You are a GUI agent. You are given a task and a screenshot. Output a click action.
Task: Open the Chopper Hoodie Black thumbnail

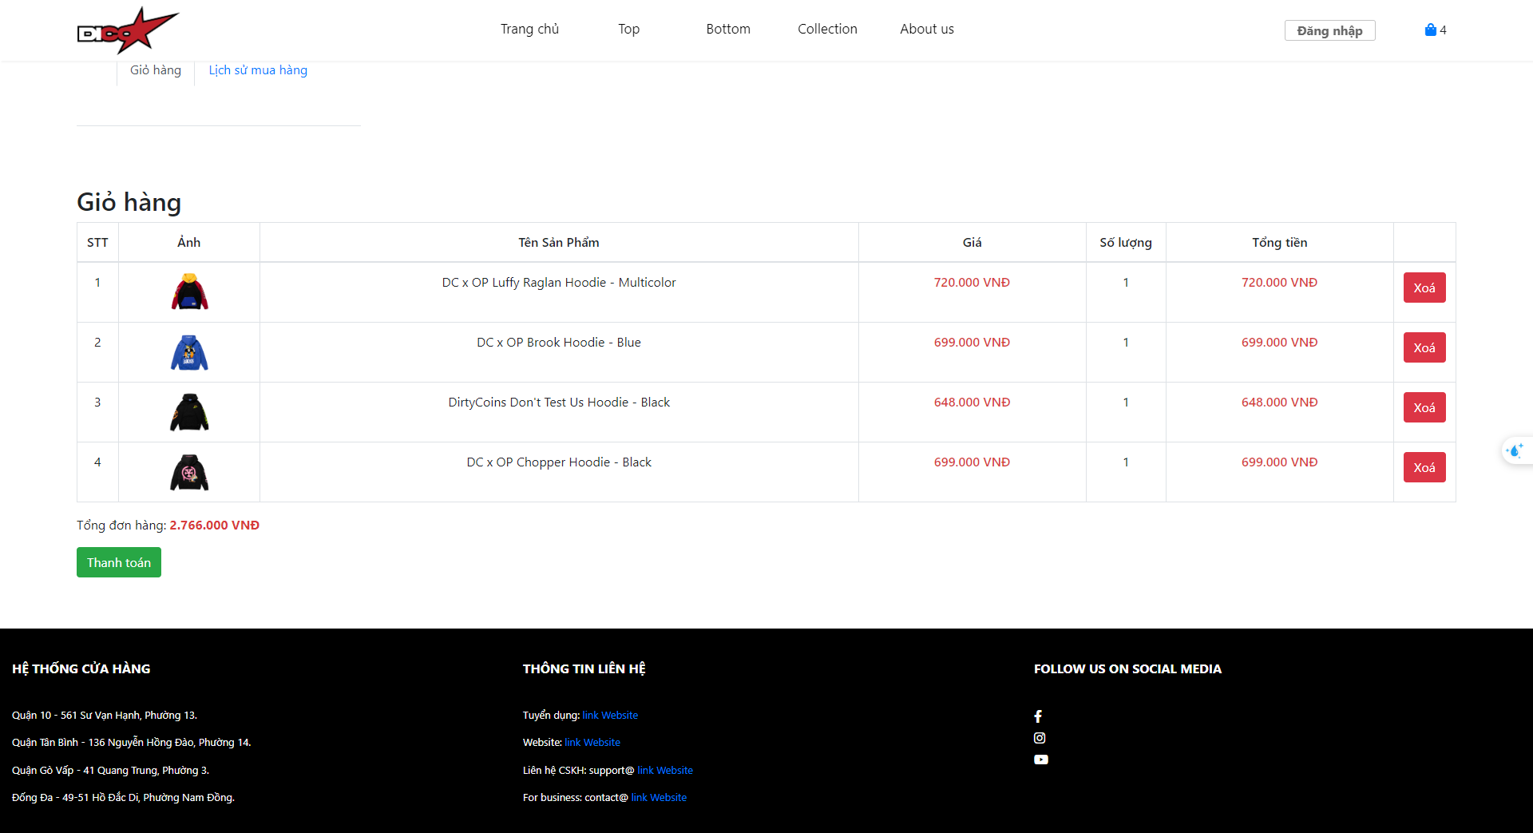coord(189,471)
